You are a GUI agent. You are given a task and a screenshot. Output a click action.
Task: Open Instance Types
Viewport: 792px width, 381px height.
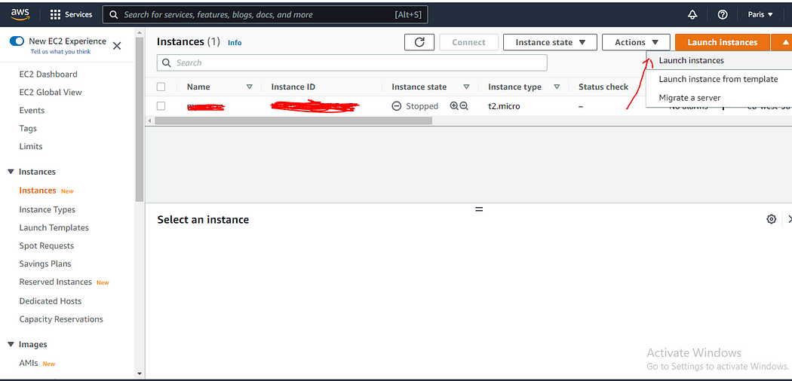coord(47,209)
